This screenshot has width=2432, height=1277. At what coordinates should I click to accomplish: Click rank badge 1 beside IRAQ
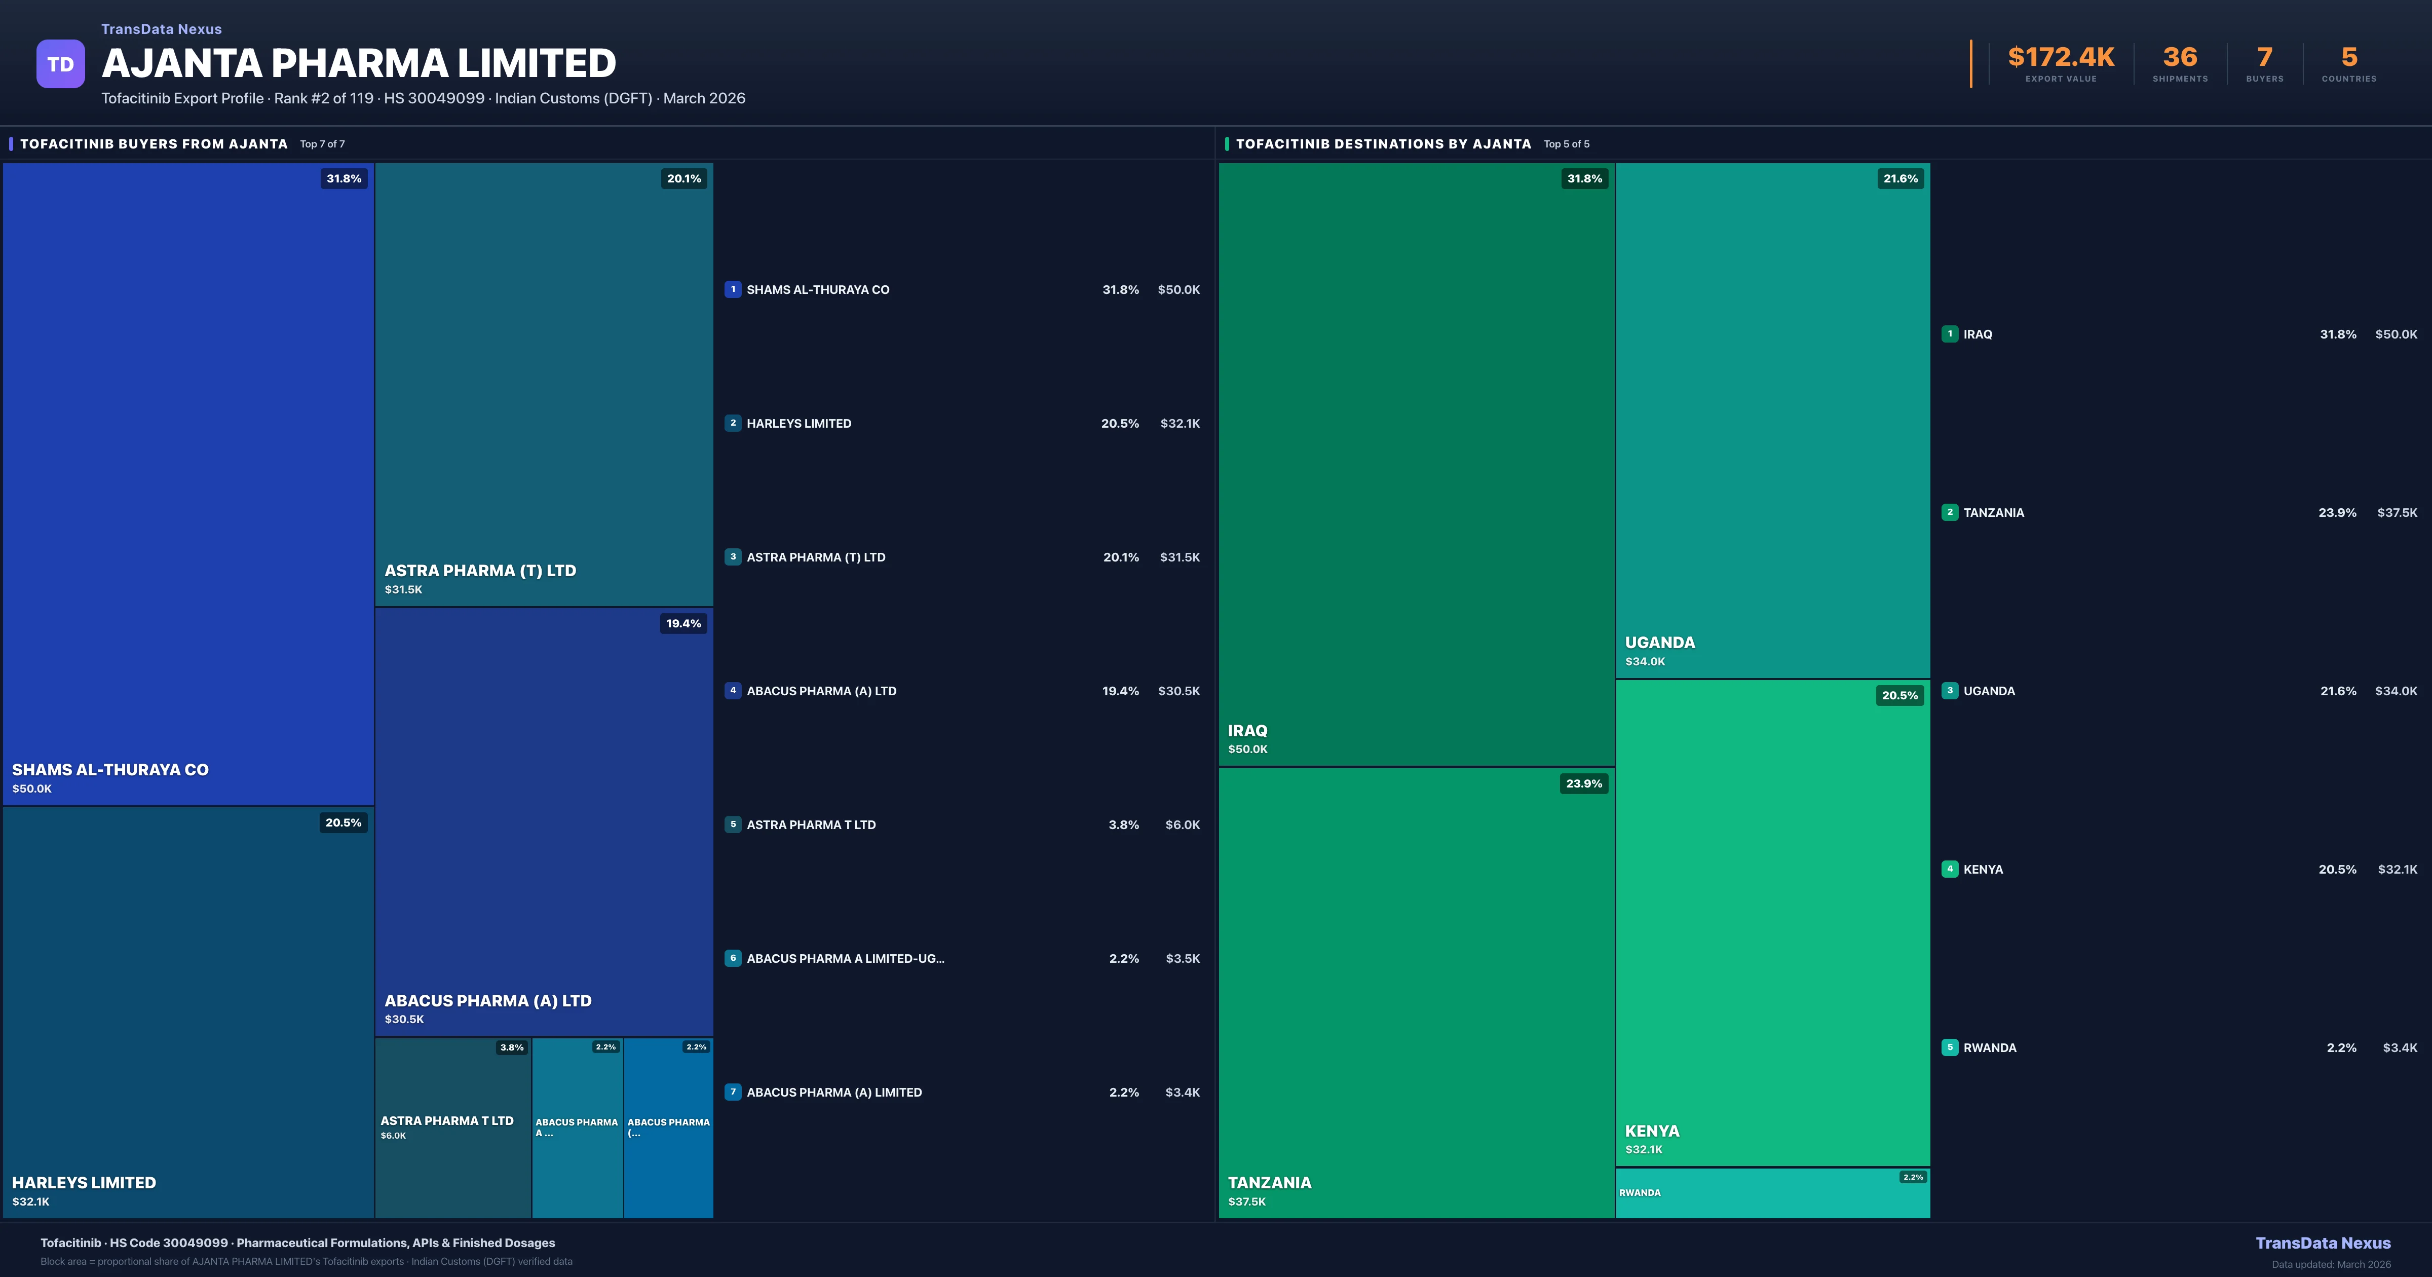pos(1950,334)
